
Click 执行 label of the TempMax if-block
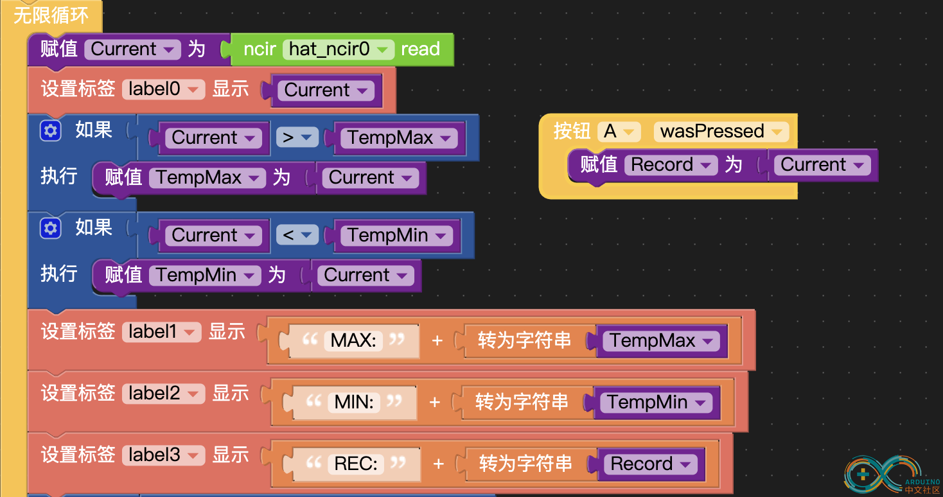(x=59, y=177)
